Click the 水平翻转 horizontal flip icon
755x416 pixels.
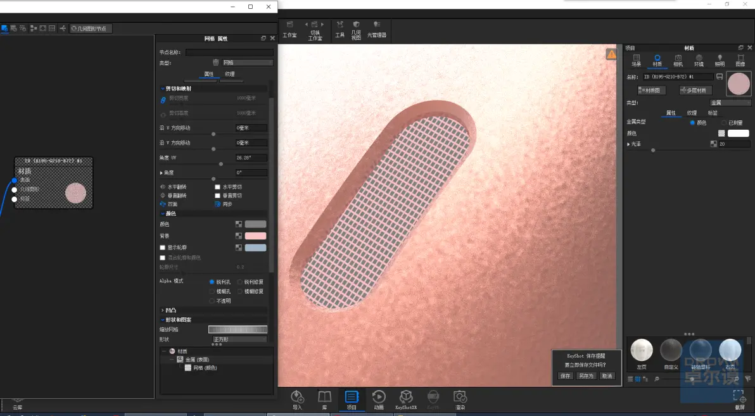(x=163, y=187)
